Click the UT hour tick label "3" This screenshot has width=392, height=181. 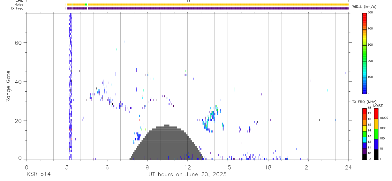pos(67,167)
